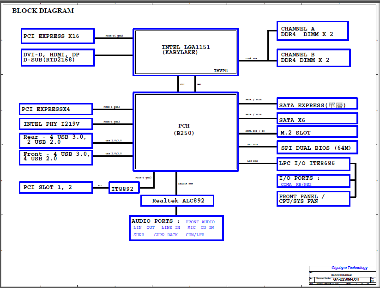Click the 'PCI EXPRESSX4' block
Screen dimensions: 380x288
[56, 109]
